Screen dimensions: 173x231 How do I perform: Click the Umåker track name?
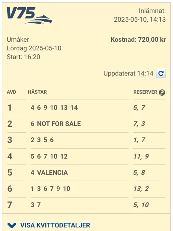(x=18, y=39)
